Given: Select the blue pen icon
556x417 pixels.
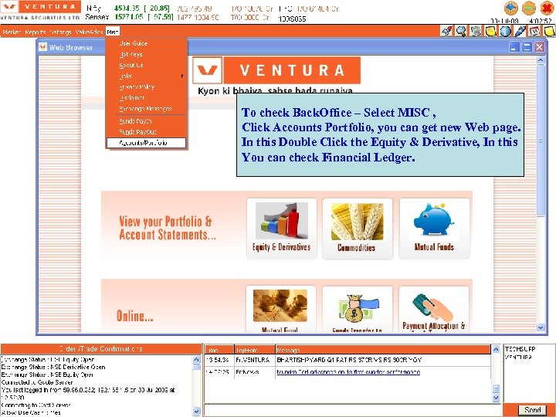Looking at the screenshot, I should coord(520,31).
